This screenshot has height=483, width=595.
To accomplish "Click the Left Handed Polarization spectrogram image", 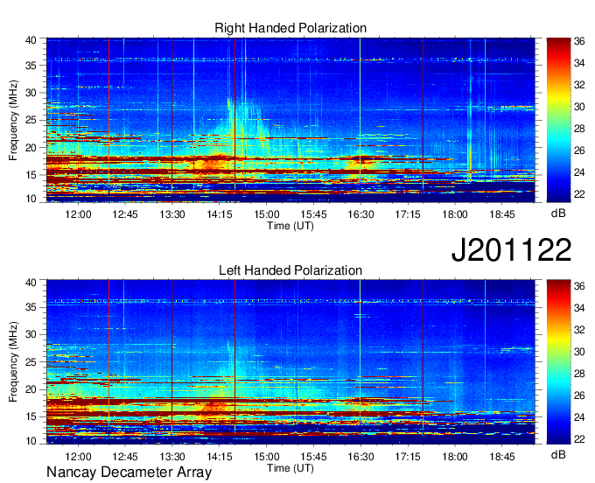I will click(290, 362).
